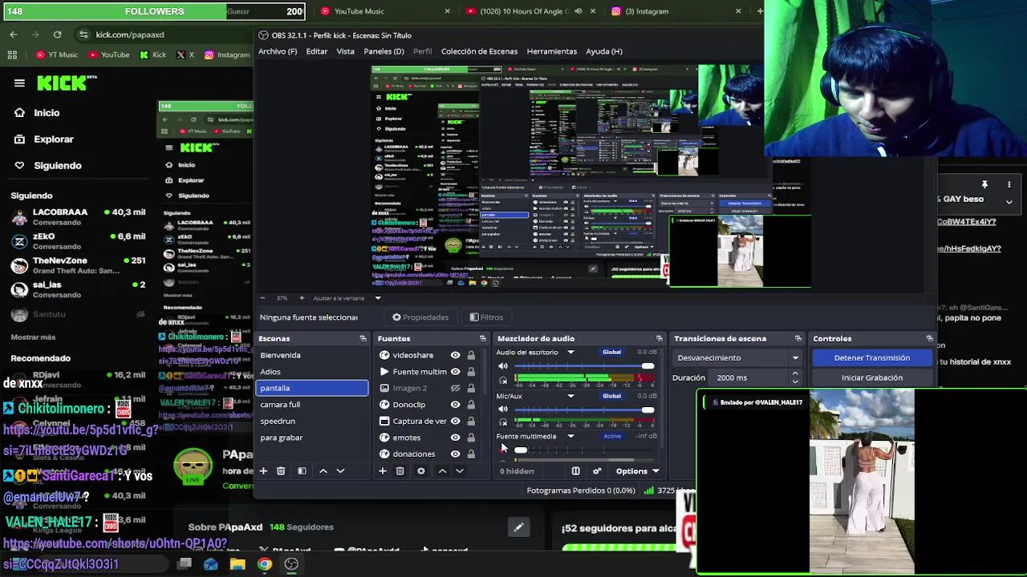Image resolution: width=1027 pixels, height=577 pixels.
Task: Hide the videoshare source
Action: (455, 355)
